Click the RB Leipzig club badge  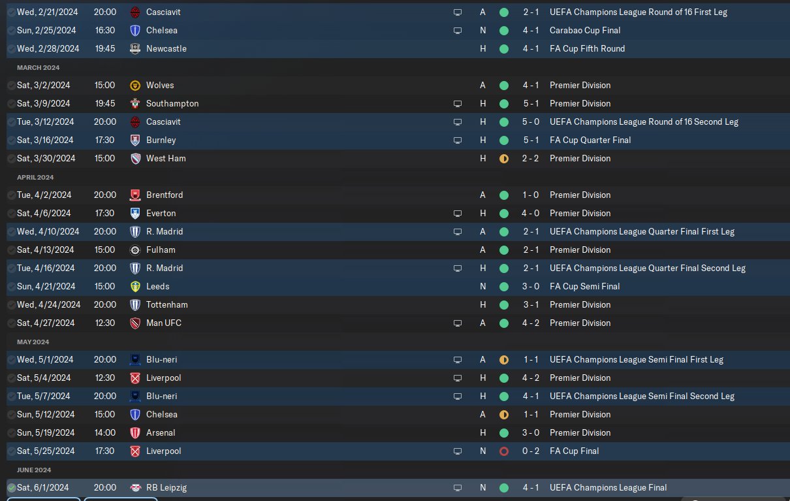(135, 487)
